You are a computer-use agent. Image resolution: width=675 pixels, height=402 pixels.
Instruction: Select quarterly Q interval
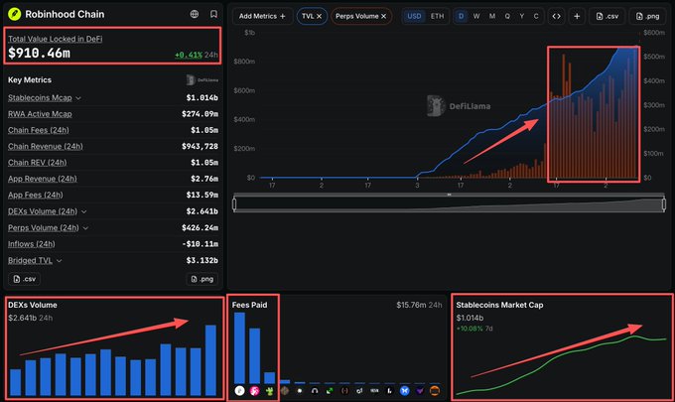pos(507,16)
